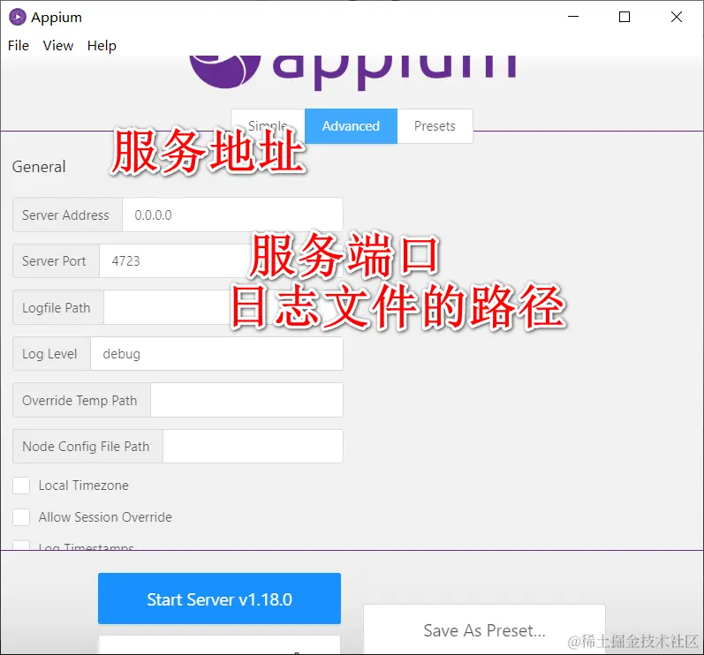The width and height of the screenshot is (704, 655).
Task: Toggle the Allow Session Override checkbox
Action: pyautogui.click(x=21, y=517)
